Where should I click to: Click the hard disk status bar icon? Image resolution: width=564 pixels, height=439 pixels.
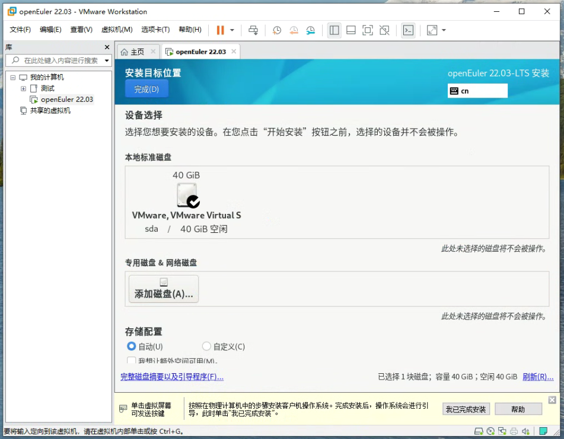479,431
